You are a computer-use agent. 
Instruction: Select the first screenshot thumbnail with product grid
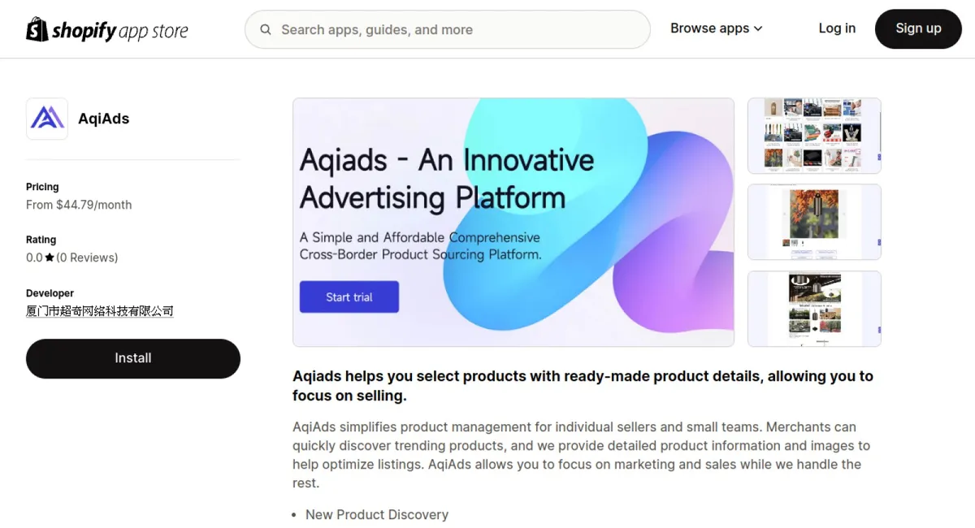[813, 136]
